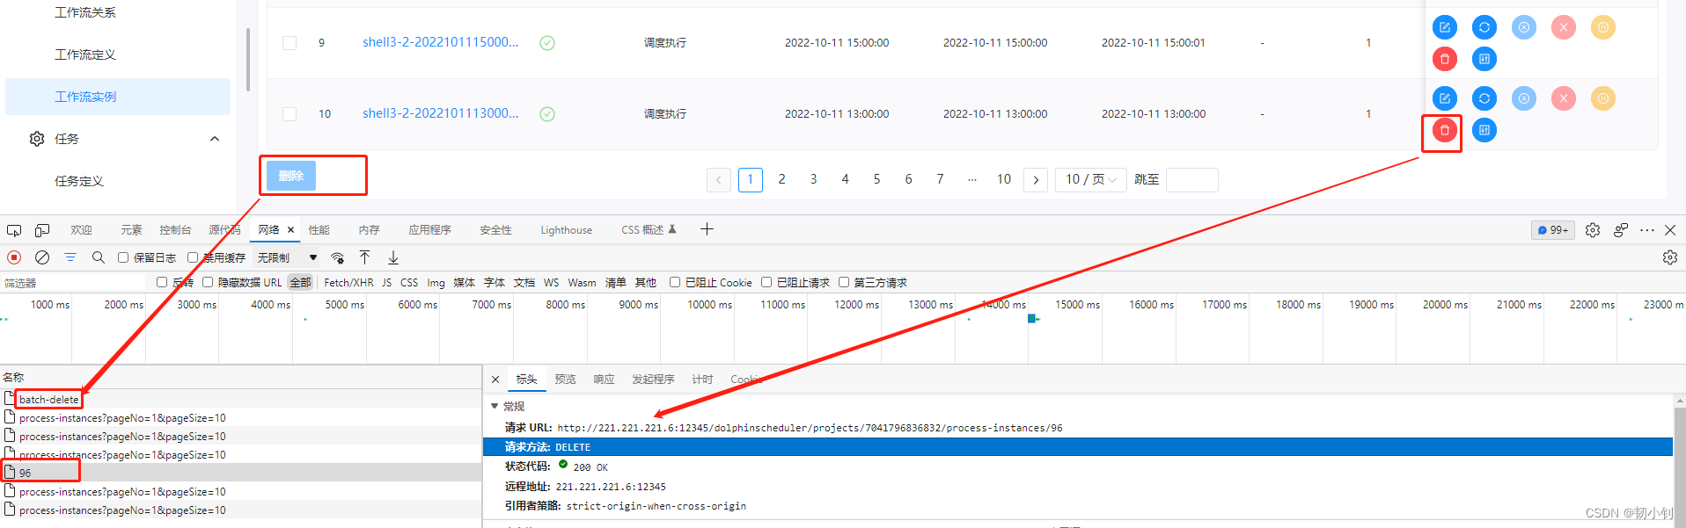The width and height of the screenshot is (1686, 528).
Task: Open the Gantt chart for row 10
Action: [1484, 130]
